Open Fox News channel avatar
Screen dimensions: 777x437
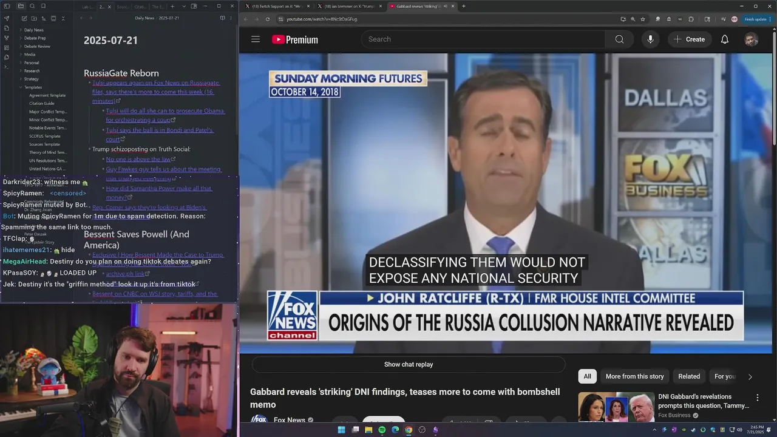pyautogui.click(x=259, y=420)
